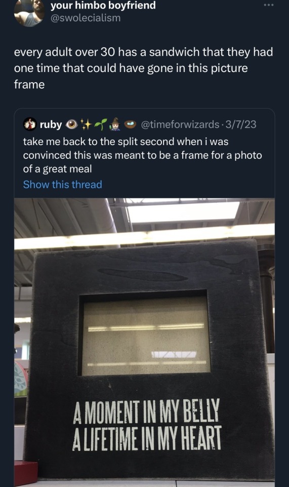Visit the @swolecialism handle
Screen dimensions: 289x487
point(86,18)
